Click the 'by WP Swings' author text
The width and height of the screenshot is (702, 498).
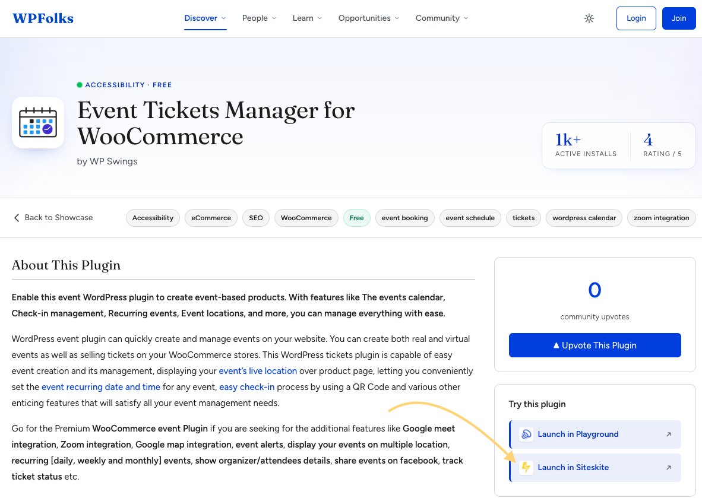tap(107, 161)
